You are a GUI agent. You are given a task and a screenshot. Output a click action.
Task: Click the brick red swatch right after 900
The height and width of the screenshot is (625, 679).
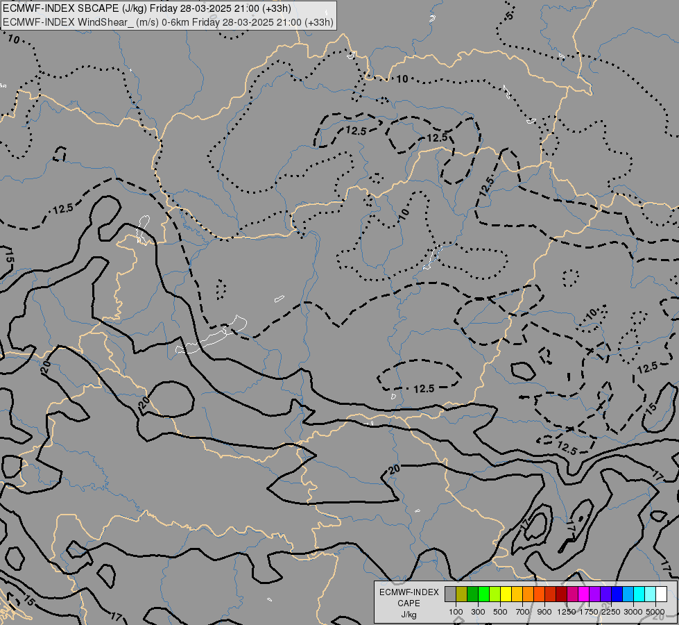550,594
